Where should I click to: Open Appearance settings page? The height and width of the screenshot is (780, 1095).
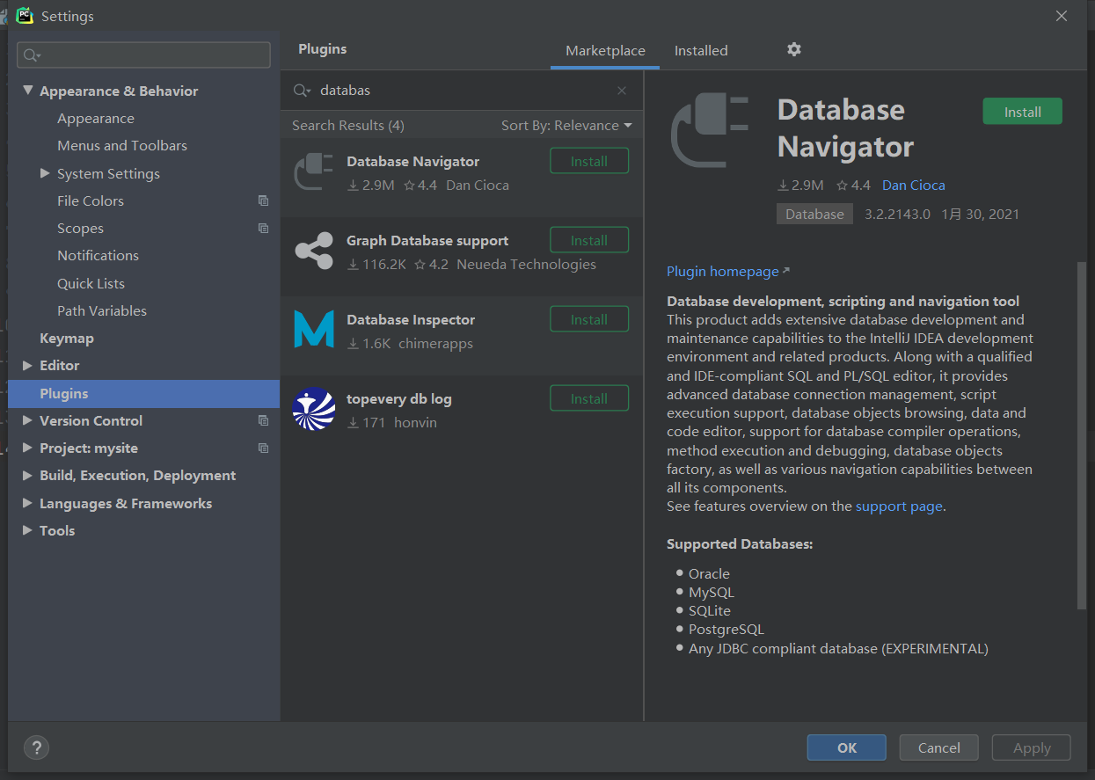click(96, 118)
